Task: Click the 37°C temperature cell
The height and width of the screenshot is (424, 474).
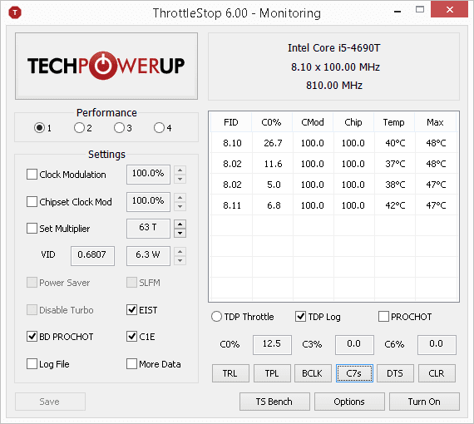Action: (x=395, y=164)
